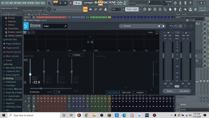Viewport: 209px width, 118px height.
Task: Click the stamp tool toolbar icon
Action: (105, 10)
